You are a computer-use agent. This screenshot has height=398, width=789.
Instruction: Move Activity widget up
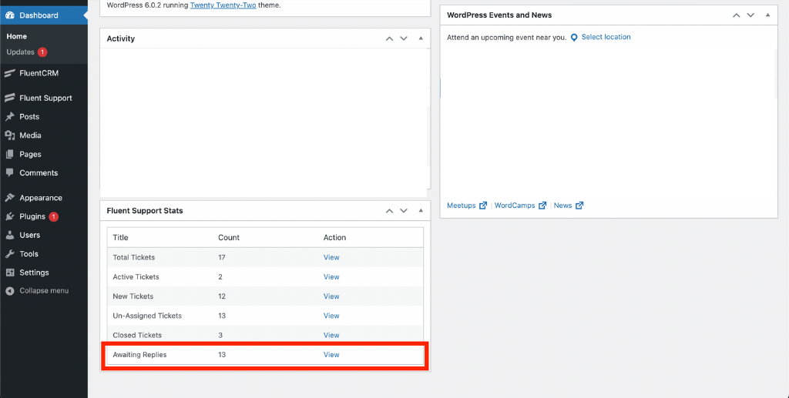(389, 38)
